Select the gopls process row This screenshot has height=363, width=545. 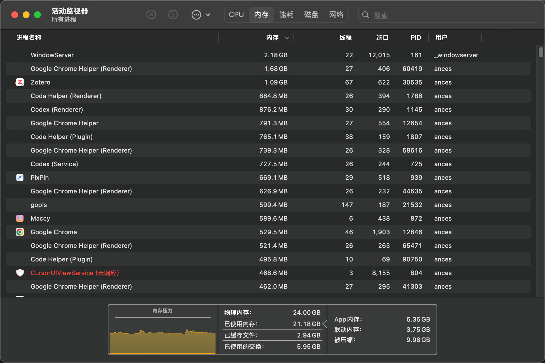pyautogui.click(x=268, y=205)
